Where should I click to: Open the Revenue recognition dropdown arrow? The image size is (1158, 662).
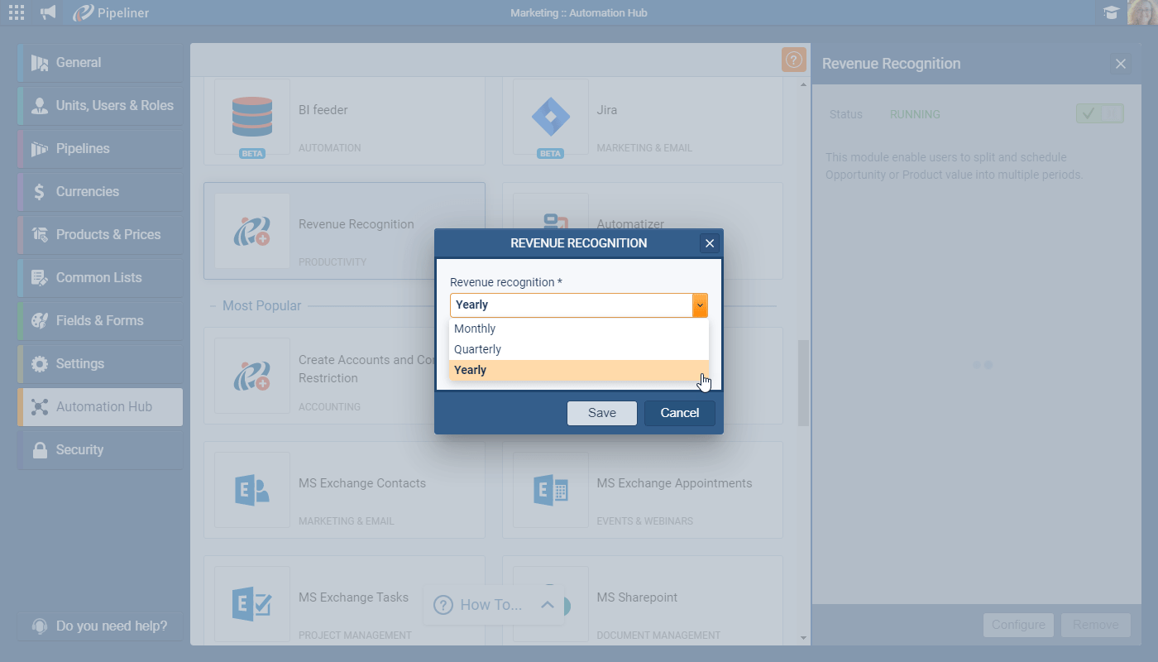click(700, 305)
